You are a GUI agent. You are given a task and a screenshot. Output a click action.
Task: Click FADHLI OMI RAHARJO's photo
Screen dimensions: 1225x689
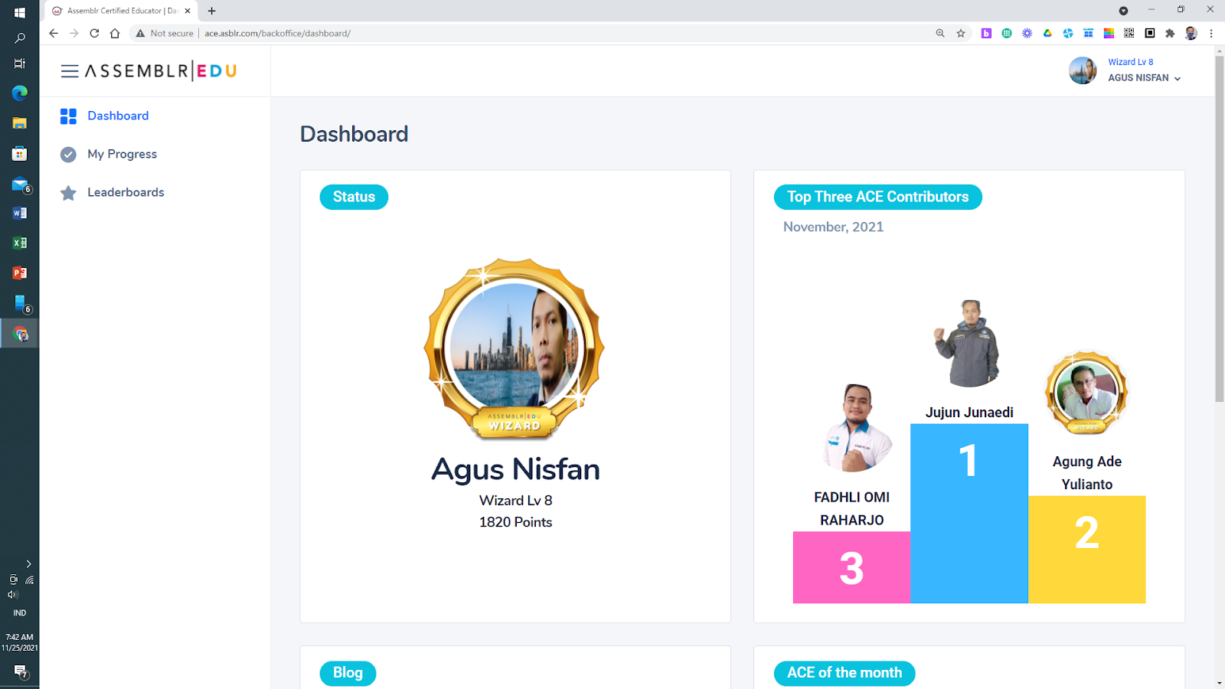click(x=856, y=428)
